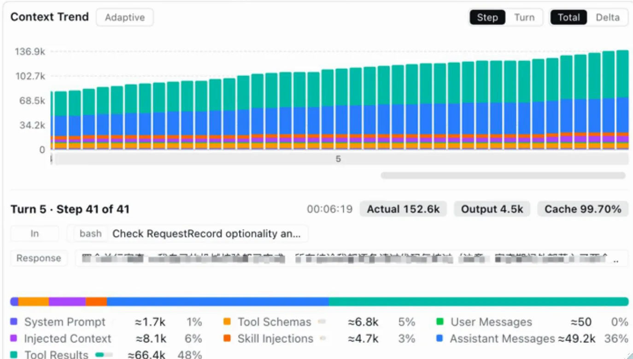Click the Injected Context purple swatch

(14, 338)
